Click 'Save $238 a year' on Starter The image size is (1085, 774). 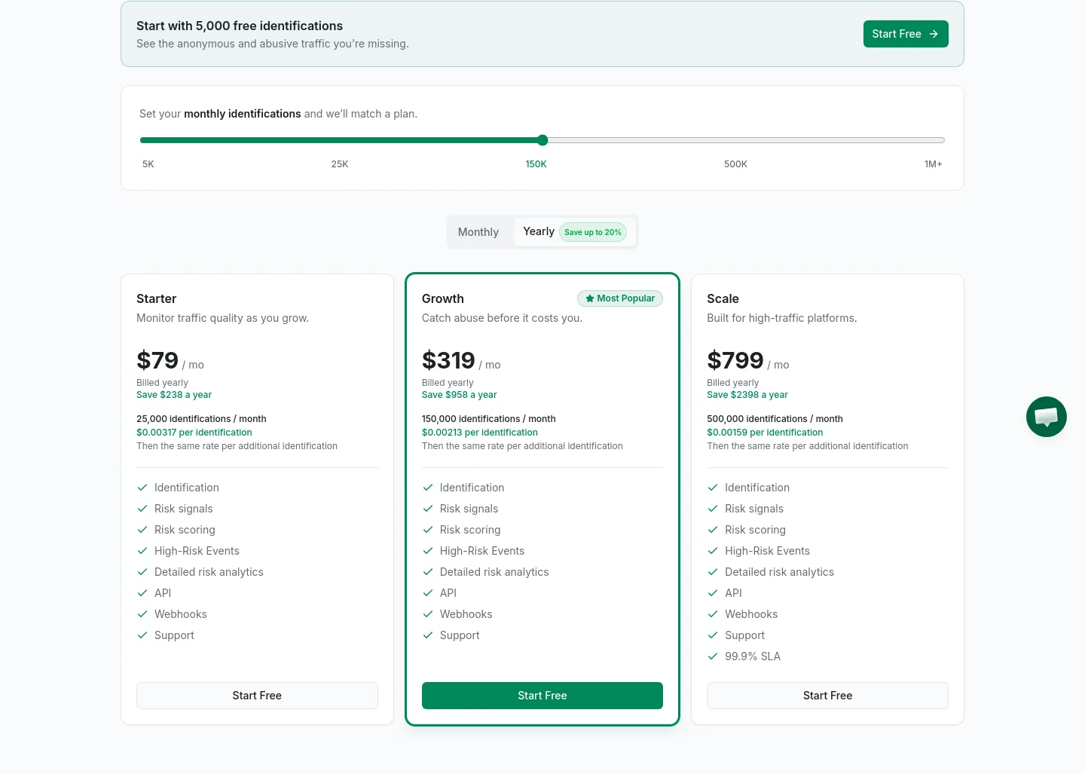click(x=174, y=395)
